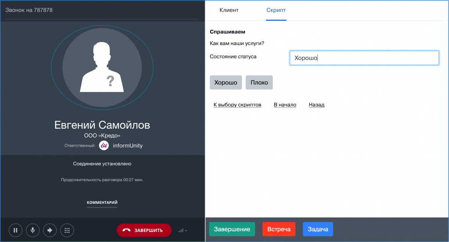
Task: Create a task with Задача button
Action: (318, 229)
